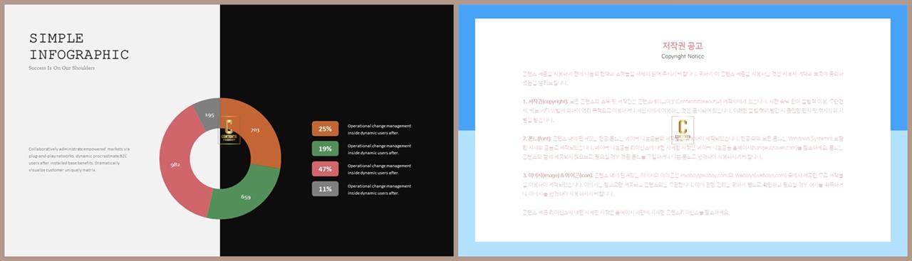Click the green 19% badge
The height and width of the screenshot is (261, 912).
[325, 149]
